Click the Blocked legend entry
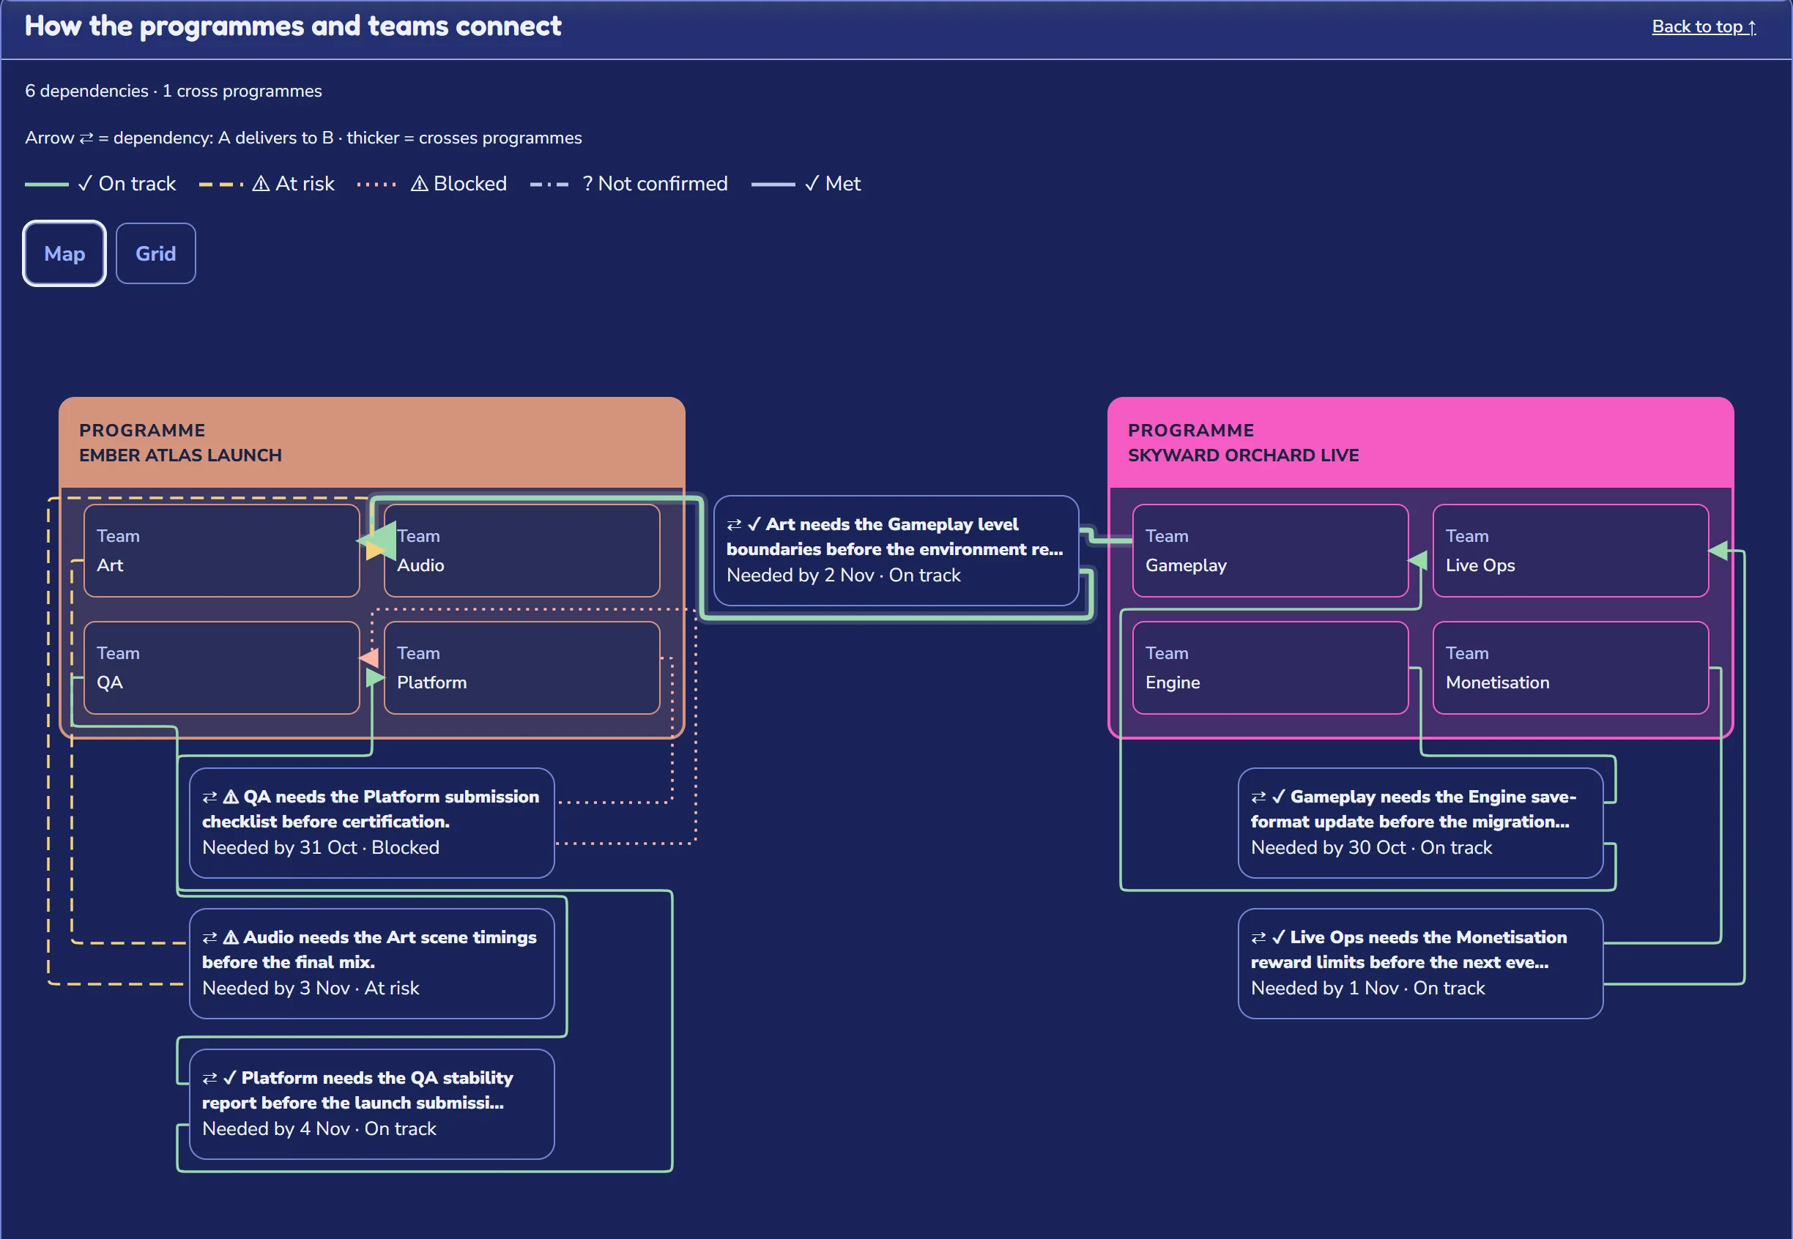The image size is (1793, 1239). pos(431,184)
